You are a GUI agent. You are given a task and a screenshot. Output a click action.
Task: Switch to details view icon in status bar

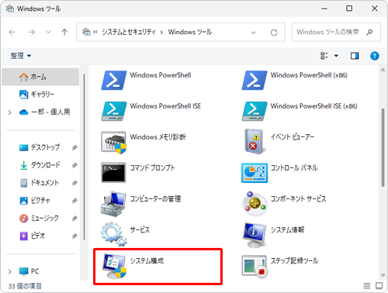pos(367,285)
